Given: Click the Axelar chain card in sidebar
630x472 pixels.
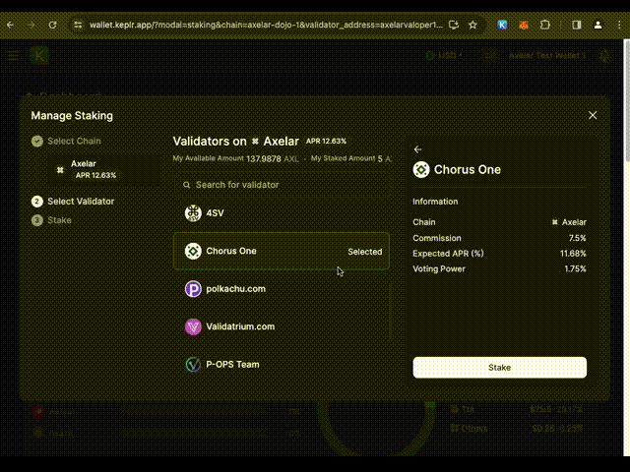Looking at the screenshot, I should point(104,170).
